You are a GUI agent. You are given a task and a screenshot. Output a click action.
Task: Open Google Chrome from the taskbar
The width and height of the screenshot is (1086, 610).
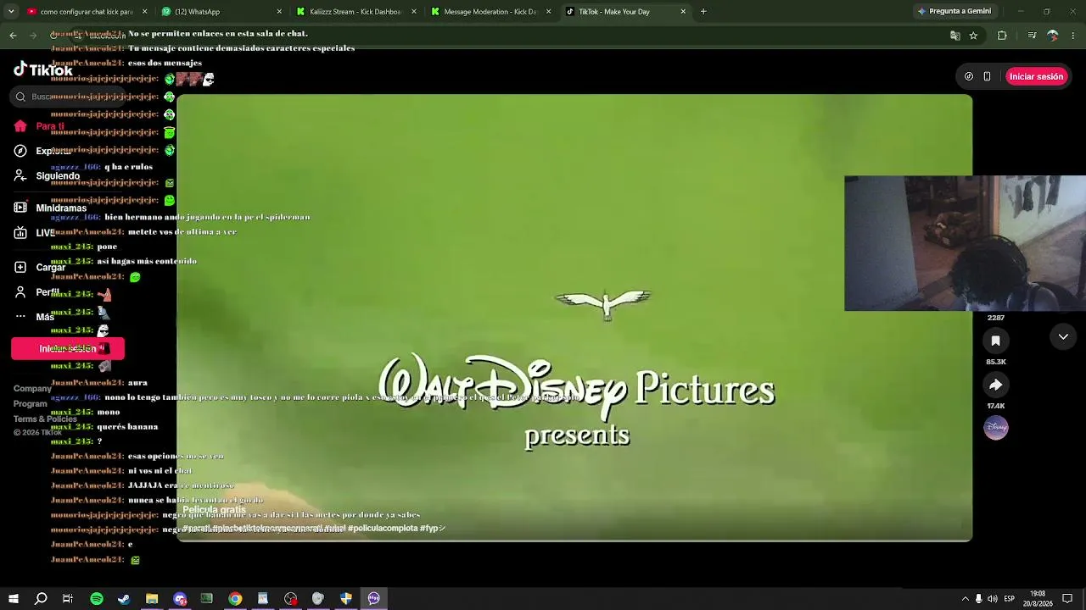point(235,599)
